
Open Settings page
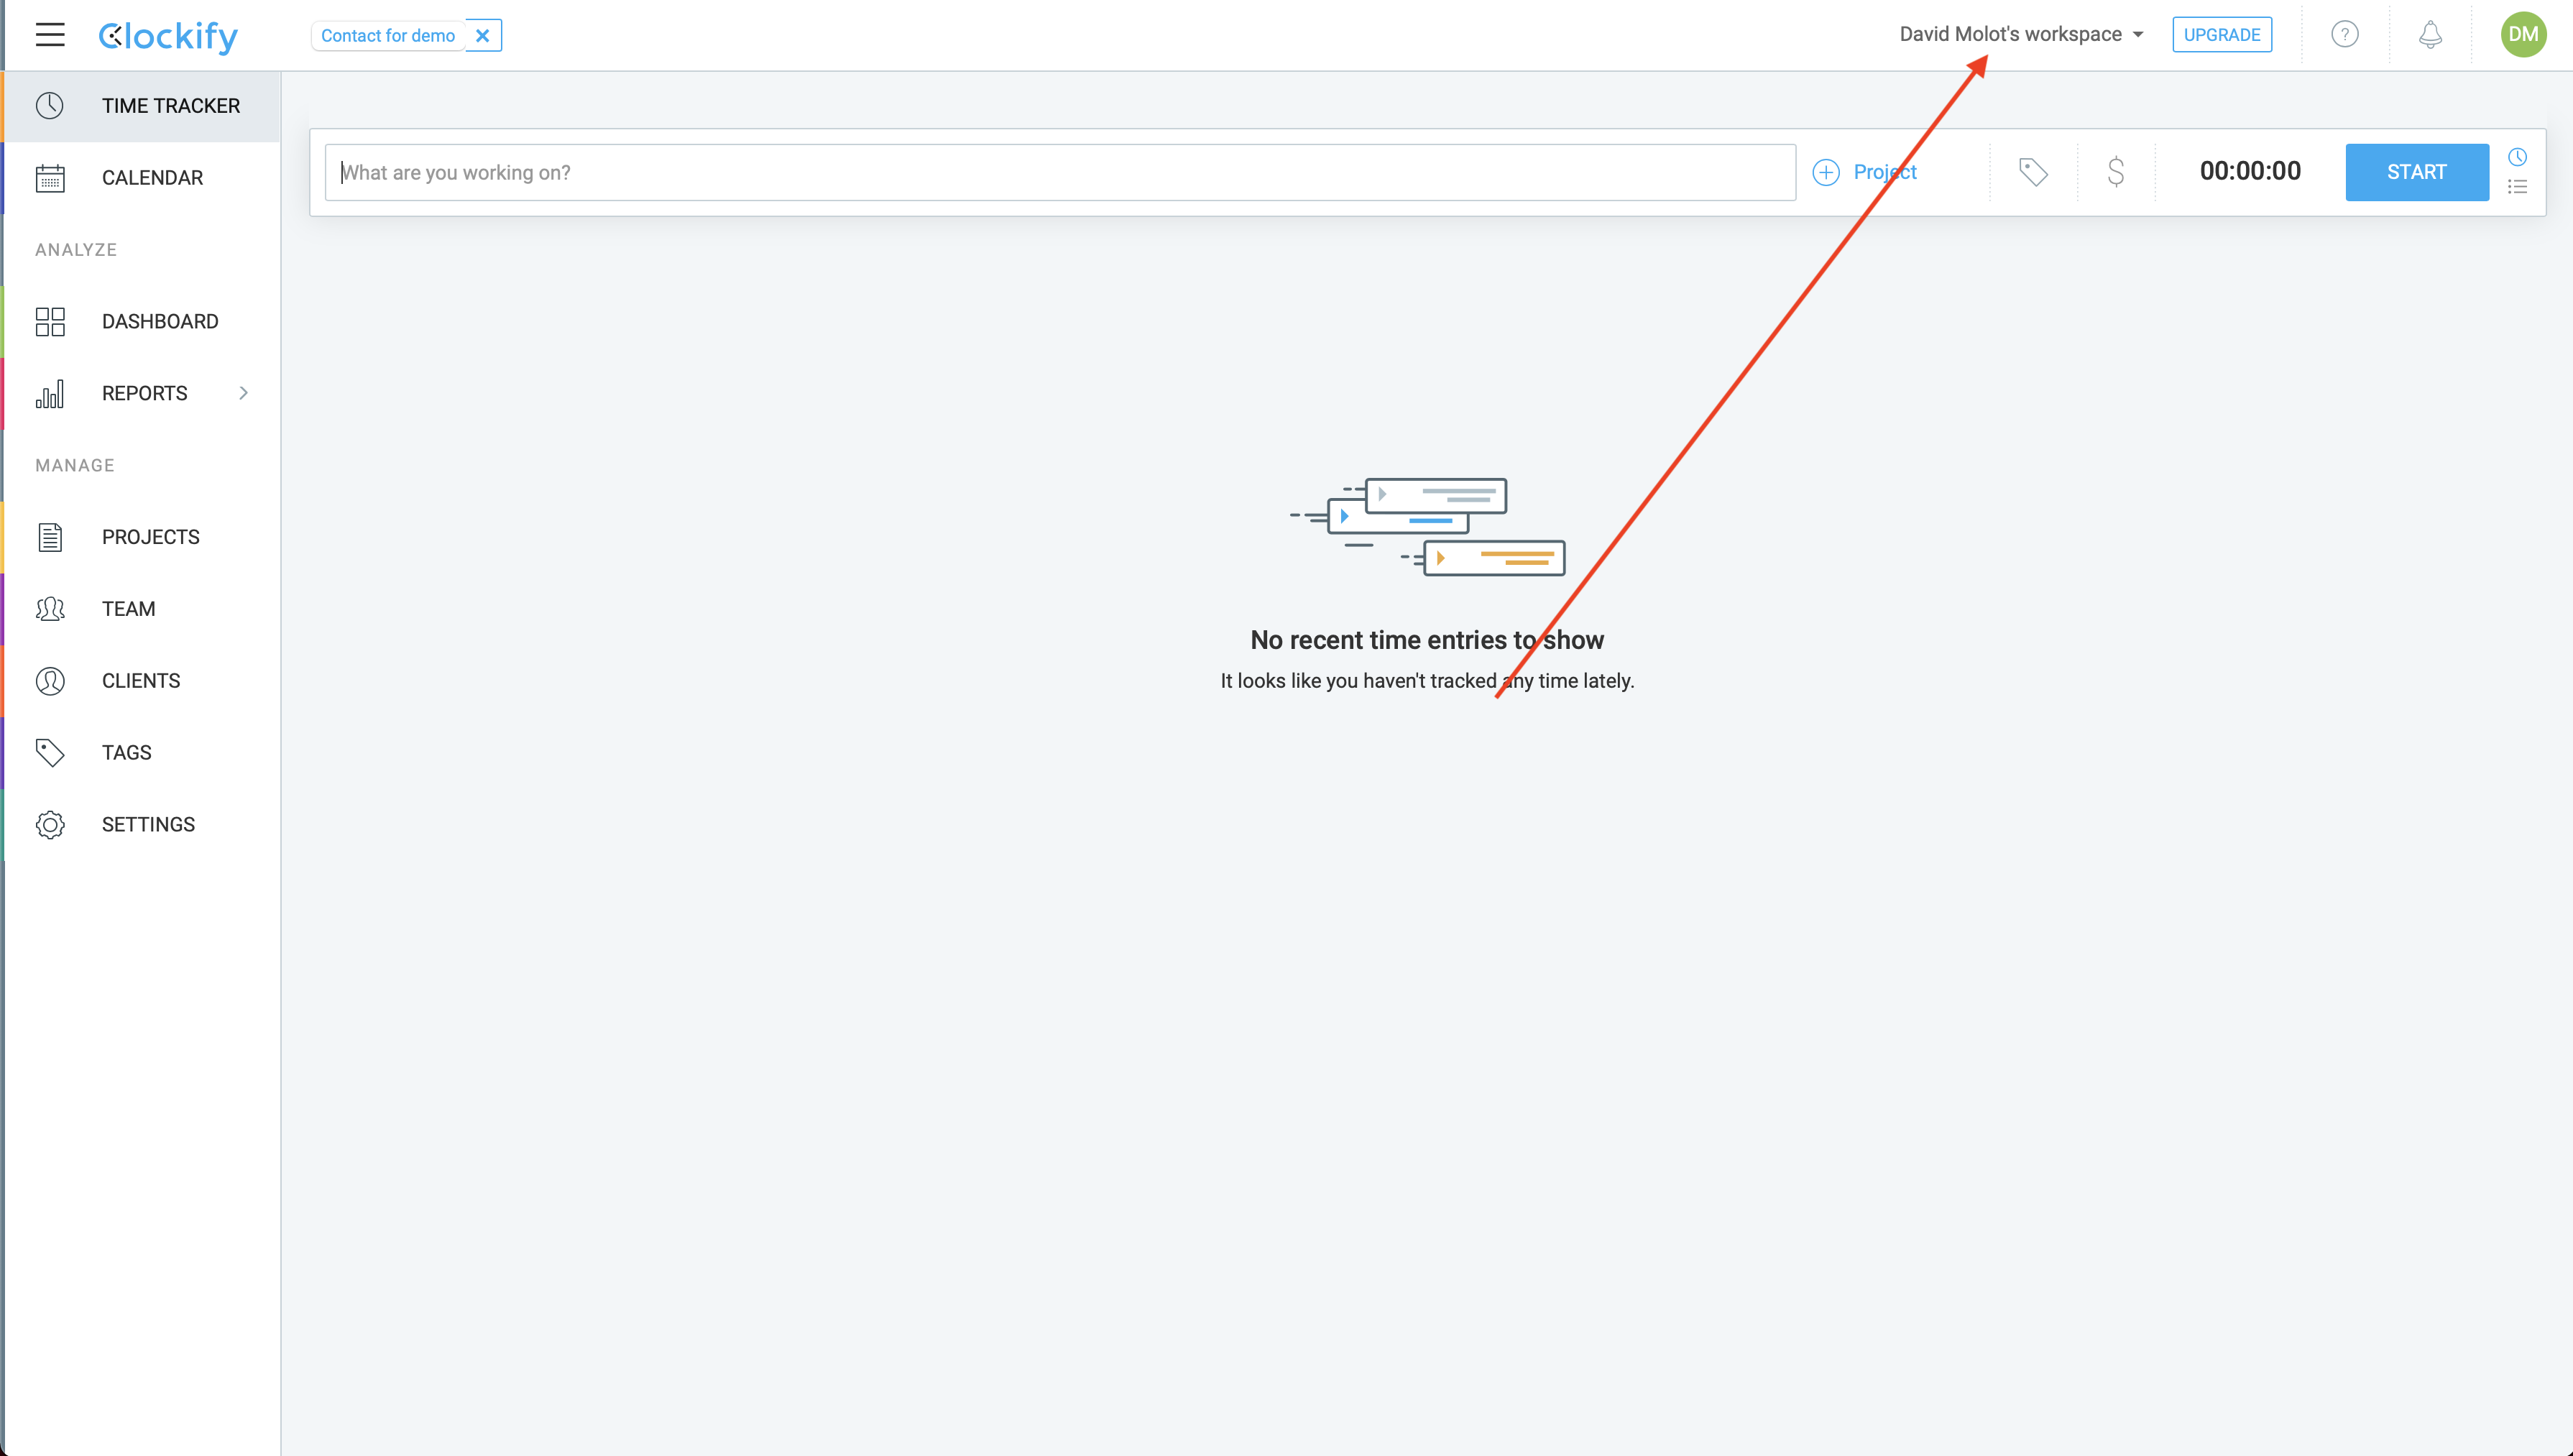(x=142, y=826)
